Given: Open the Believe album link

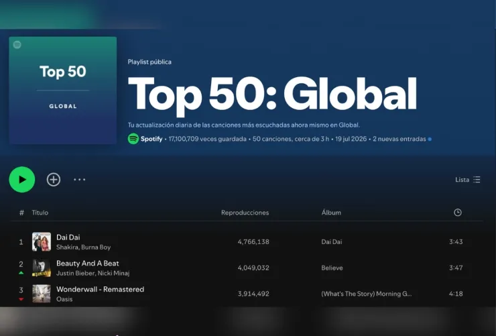Looking at the screenshot, I should pos(332,268).
